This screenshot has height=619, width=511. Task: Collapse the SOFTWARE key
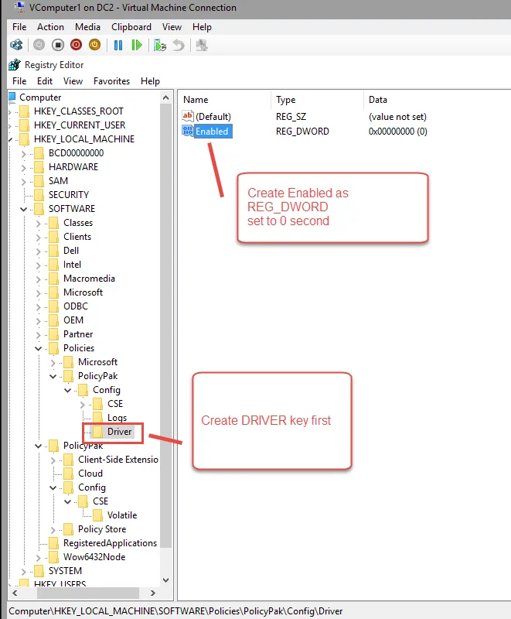[24, 209]
